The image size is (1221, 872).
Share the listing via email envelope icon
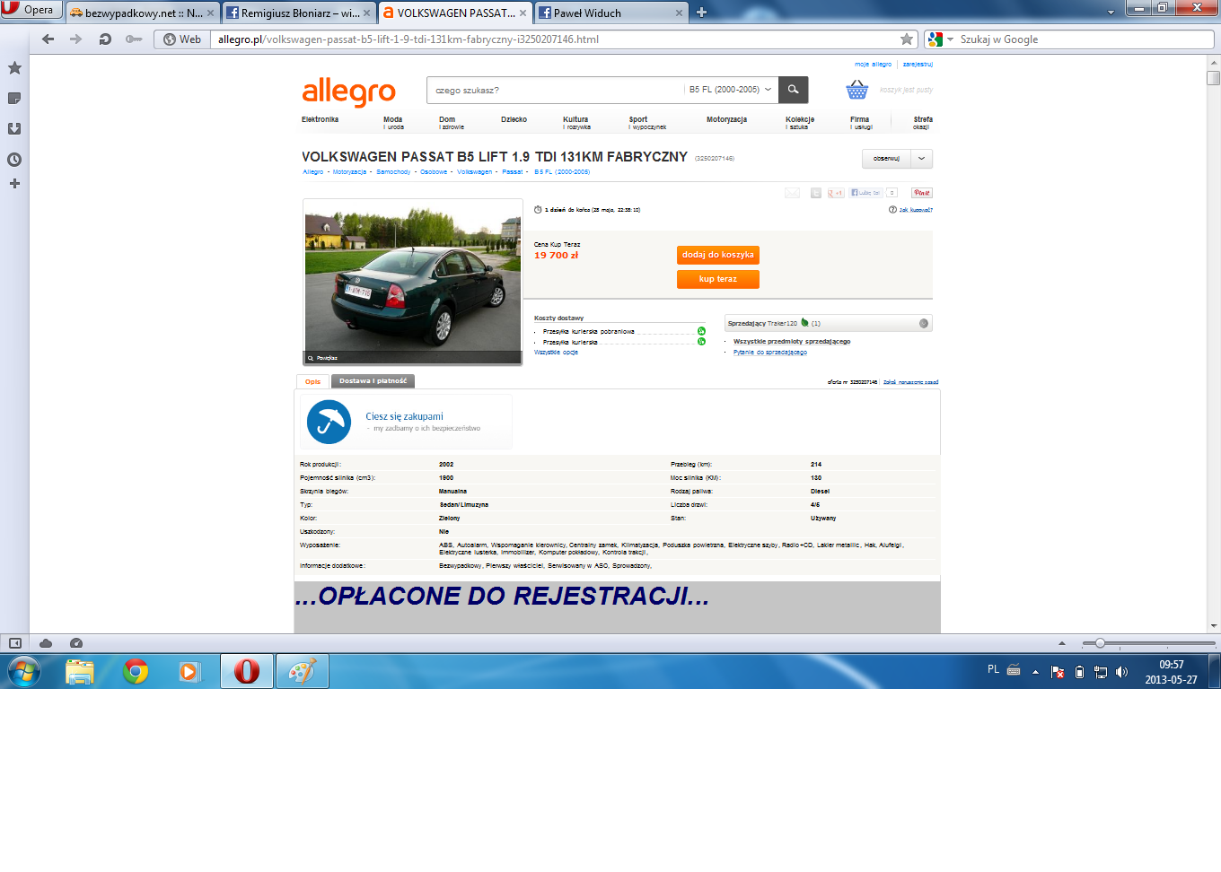[792, 193]
